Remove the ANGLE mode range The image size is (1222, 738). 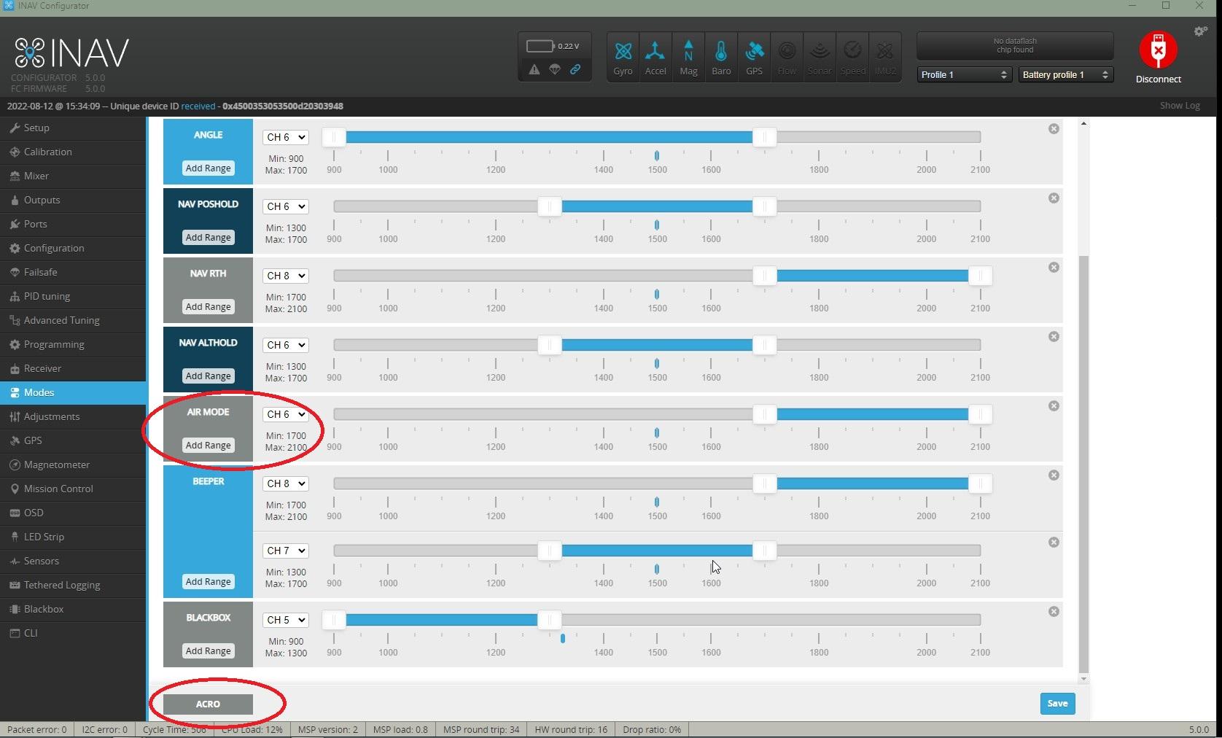coord(1054,129)
